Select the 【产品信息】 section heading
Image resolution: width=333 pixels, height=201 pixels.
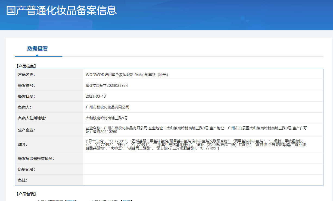click(26, 66)
